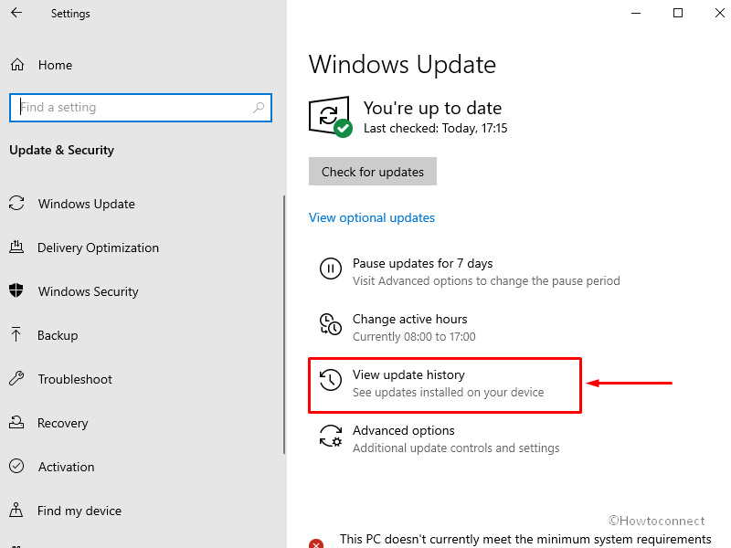This screenshot has width=731, height=548.
Task: Click the 'Windows Update' page title
Action: pos(402,64)
